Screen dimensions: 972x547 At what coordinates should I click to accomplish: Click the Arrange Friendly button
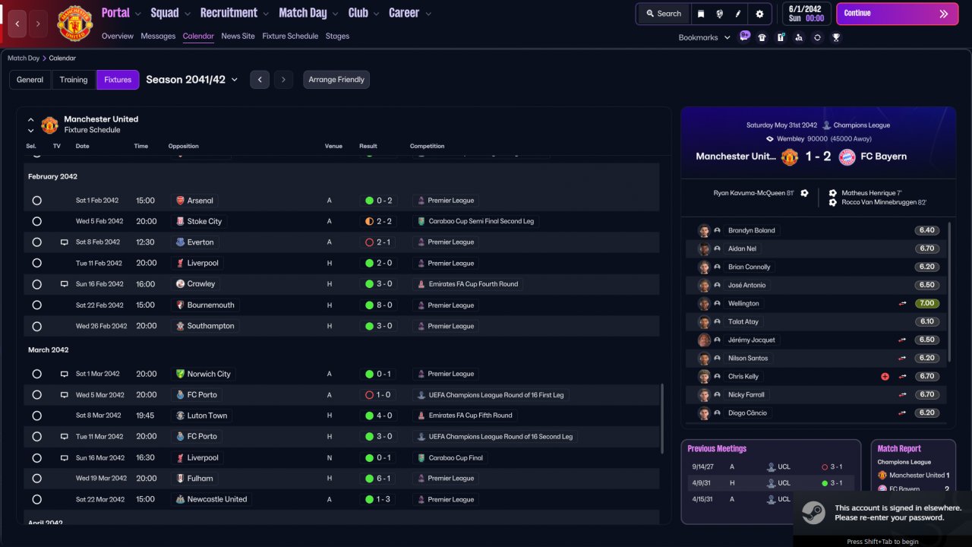click(x=336, y=80)
